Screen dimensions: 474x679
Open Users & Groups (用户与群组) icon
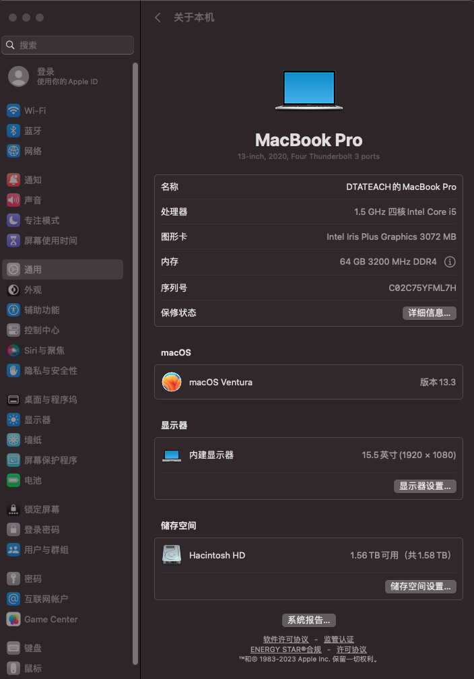tap(13, 550)
